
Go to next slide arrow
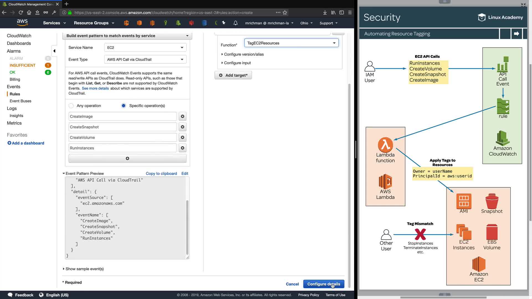(x=516, y=34)
